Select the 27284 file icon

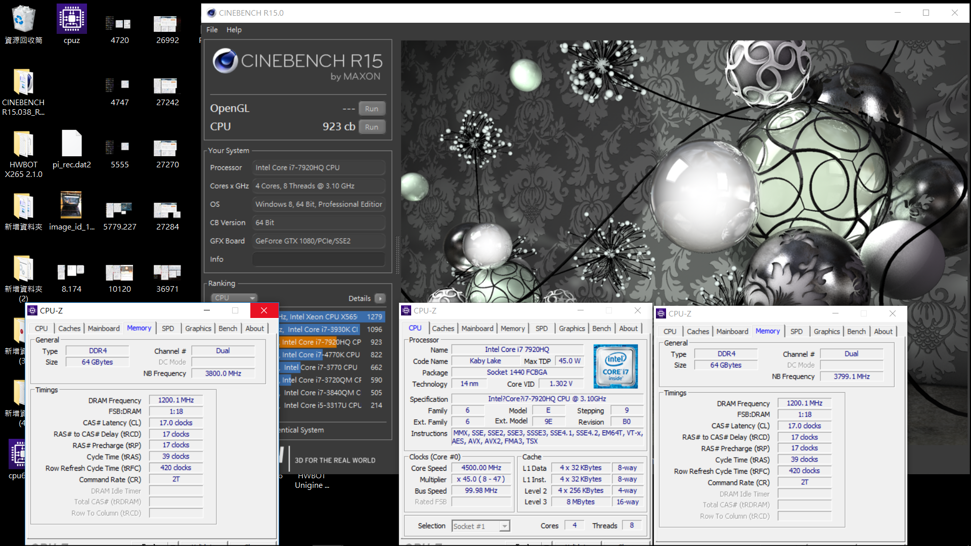[167, 216]
